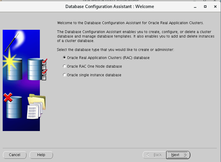Click the 'Database Configuration Assistant : Welcome' title

(x=110, y=7)
